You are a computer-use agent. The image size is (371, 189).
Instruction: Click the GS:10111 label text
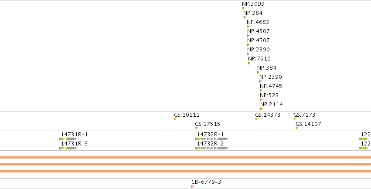(x=187, y=115)
